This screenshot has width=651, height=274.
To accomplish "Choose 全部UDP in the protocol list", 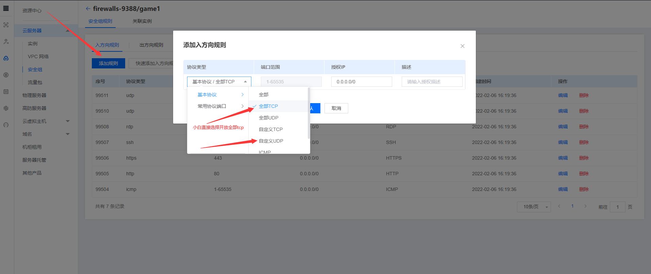I will click(x=268, y=118).
